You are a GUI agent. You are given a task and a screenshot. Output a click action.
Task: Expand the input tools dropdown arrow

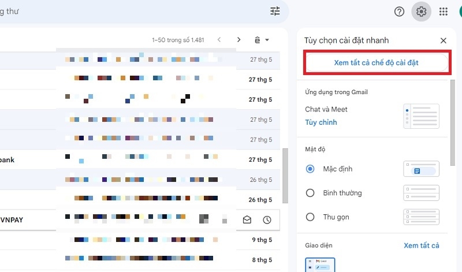click(267, 40)
